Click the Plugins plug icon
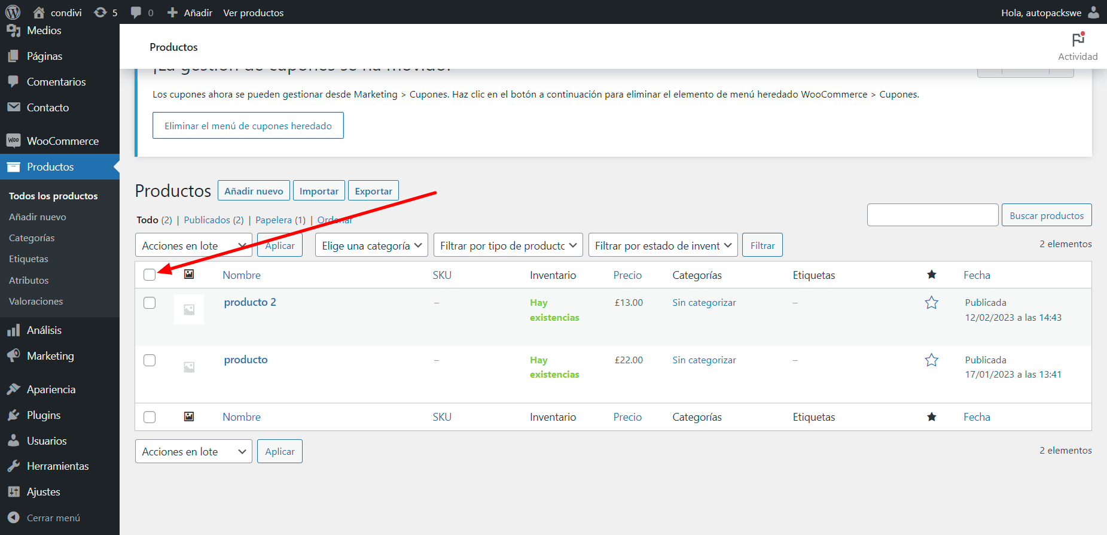Image resolution: width=1107 pixels, height=535 pixels. [x=13, y=415]
